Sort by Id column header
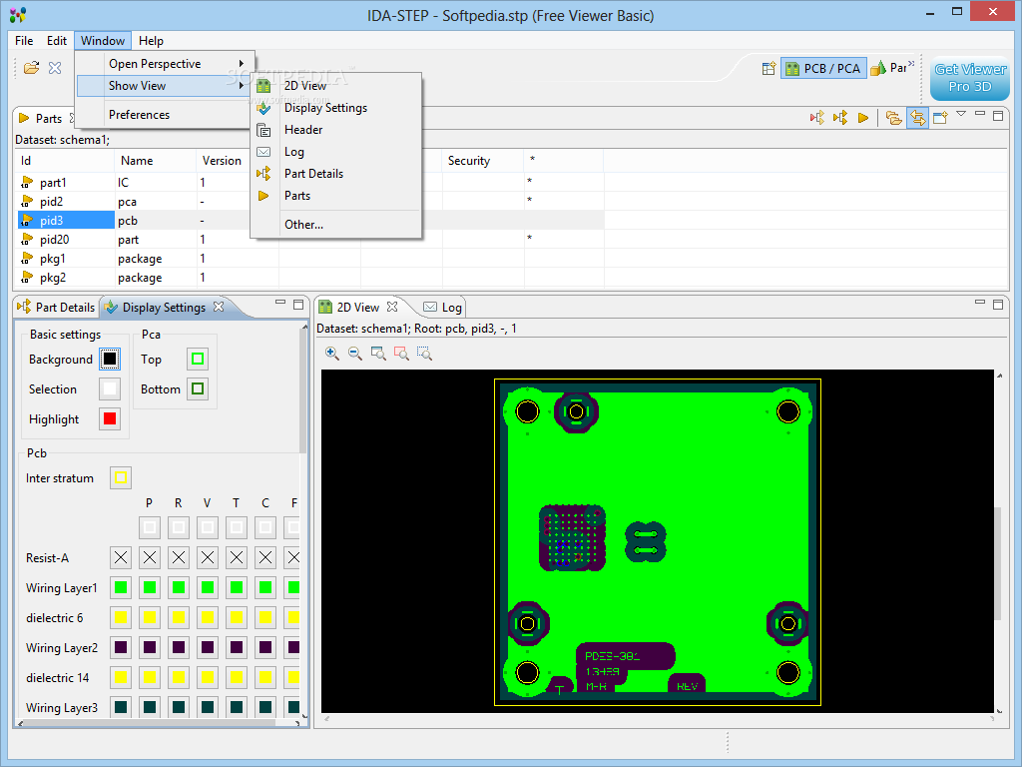The width and height of the screenshot is (1022, 767). pos(65,161)
